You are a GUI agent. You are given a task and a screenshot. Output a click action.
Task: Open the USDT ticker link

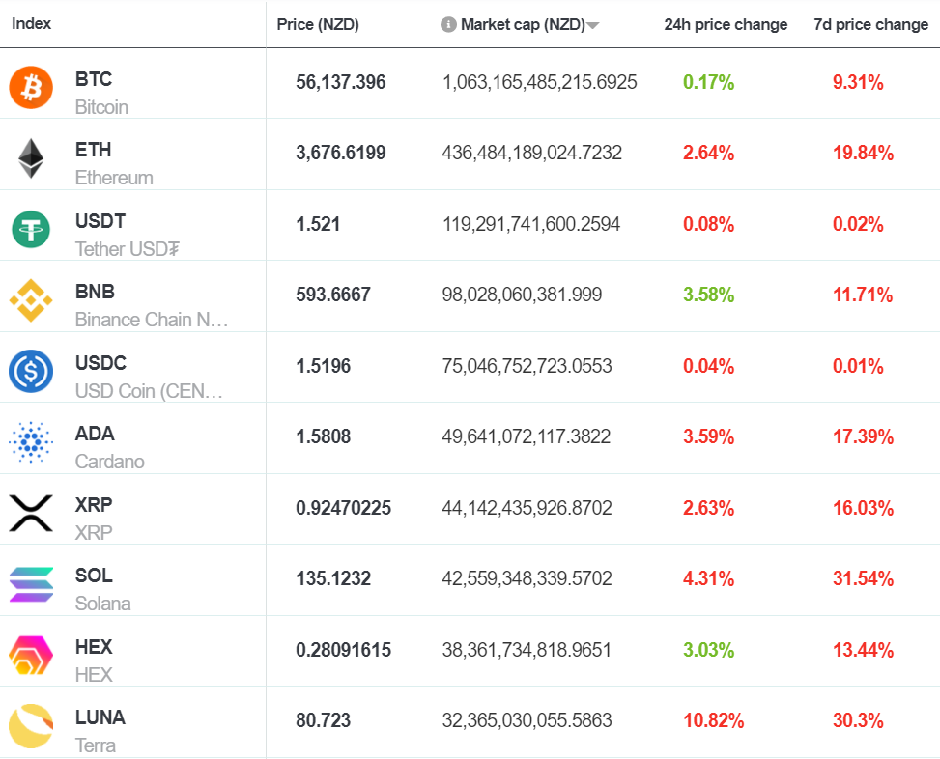pyautogui.click(x=100, y=221)
